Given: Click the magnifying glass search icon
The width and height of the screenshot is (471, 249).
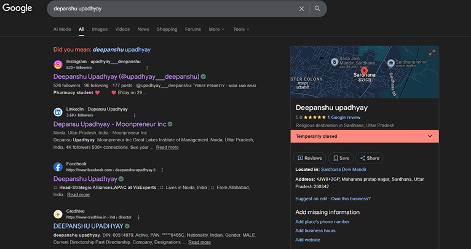Looking at the screenshot, I should point(317,9).
